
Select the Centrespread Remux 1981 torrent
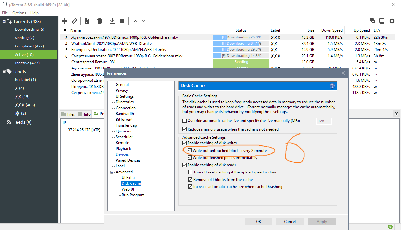[93, 62]
